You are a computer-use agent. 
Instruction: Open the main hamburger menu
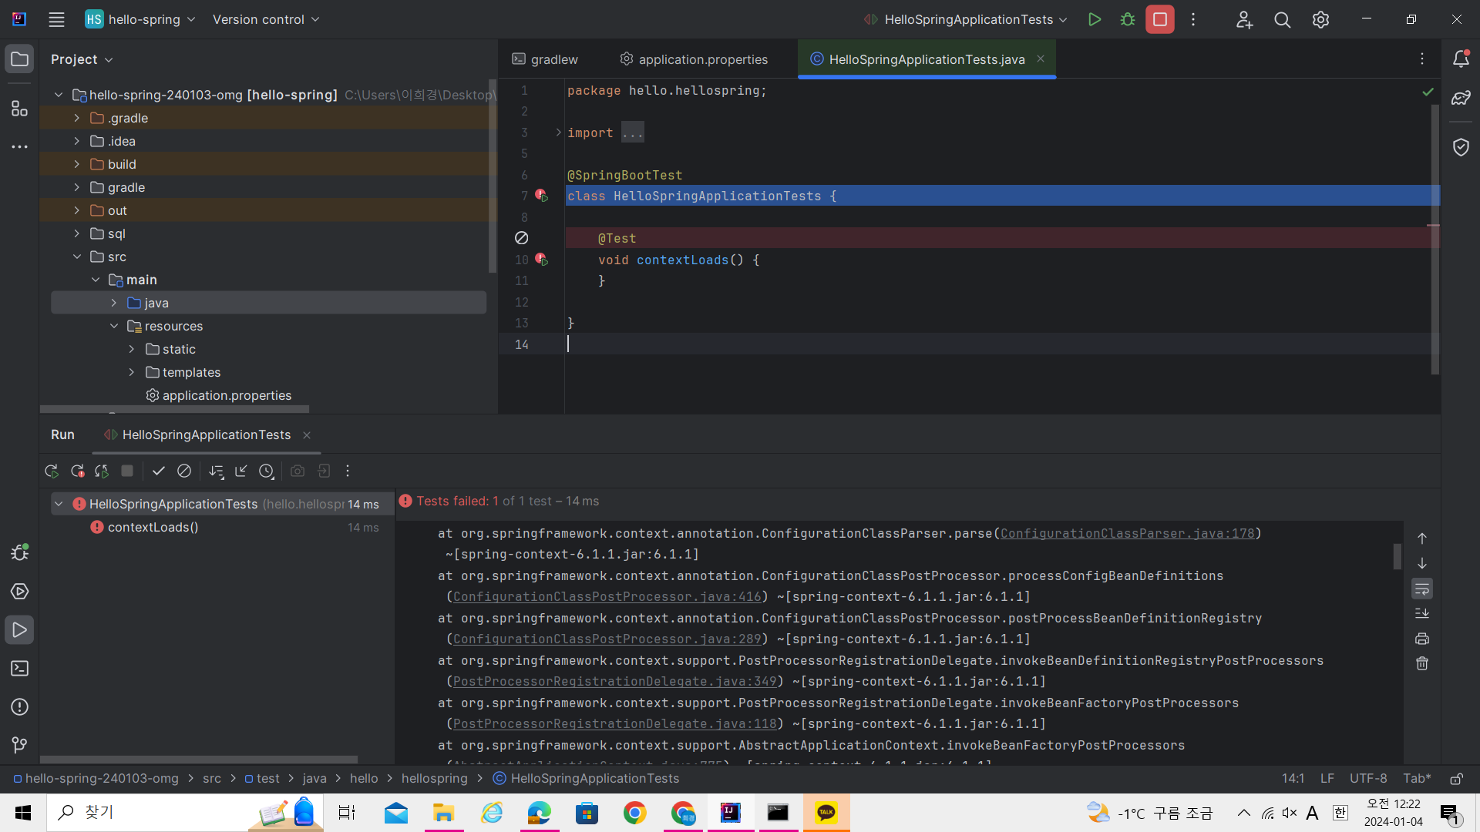[x=56, y=19]
